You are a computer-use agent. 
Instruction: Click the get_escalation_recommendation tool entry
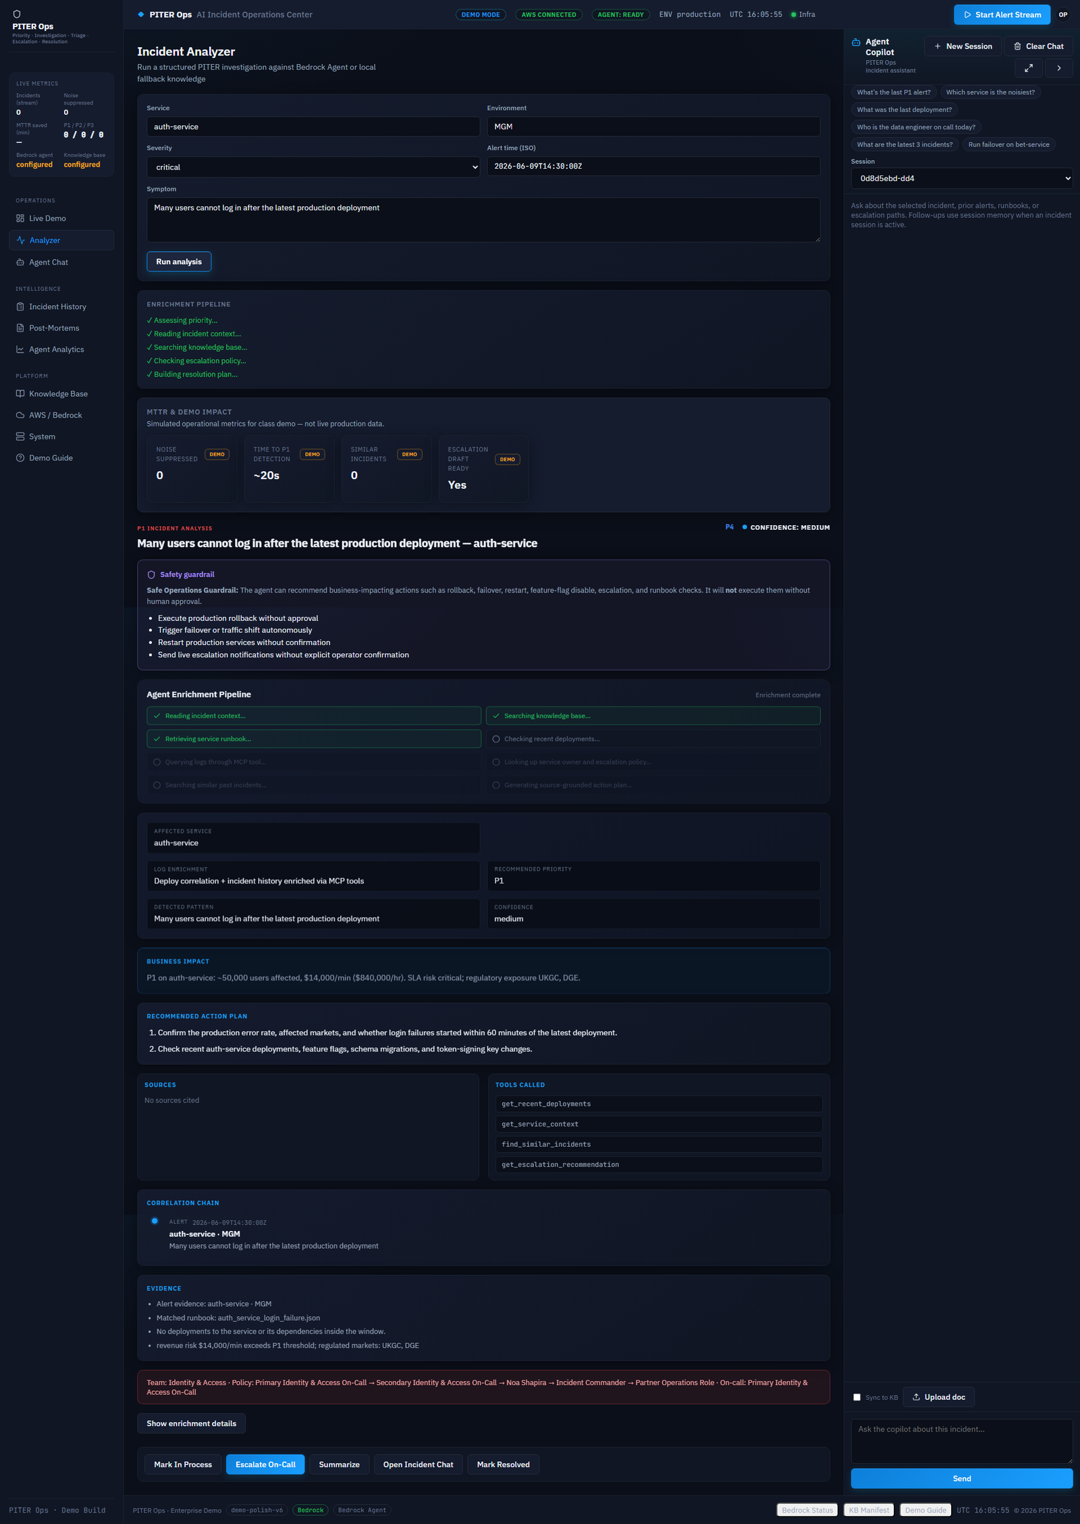pyautogui.click(x=658, y=1165)
